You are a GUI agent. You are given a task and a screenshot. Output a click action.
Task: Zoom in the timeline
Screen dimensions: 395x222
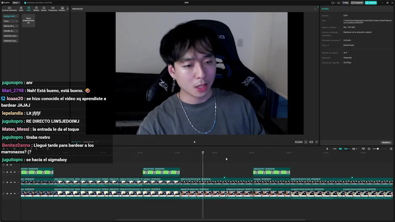[391, 149]
